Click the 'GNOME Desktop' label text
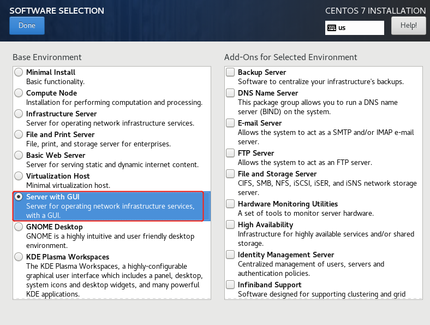Image resolution: width=430 pixels, height=325 pixels. coord(55,227)
